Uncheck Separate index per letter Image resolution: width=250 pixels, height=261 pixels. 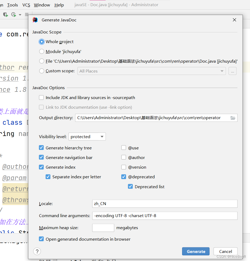(48, 177)
